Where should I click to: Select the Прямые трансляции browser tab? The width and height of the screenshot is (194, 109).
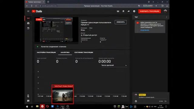[x=35, y=2]
